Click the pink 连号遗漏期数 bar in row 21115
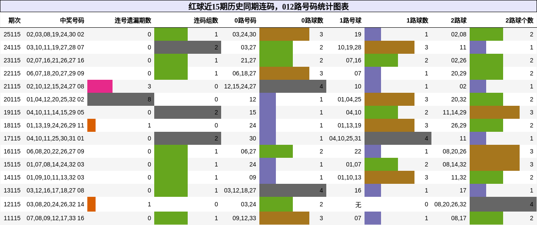Viewport: 537px width, 225px height. 100,86
